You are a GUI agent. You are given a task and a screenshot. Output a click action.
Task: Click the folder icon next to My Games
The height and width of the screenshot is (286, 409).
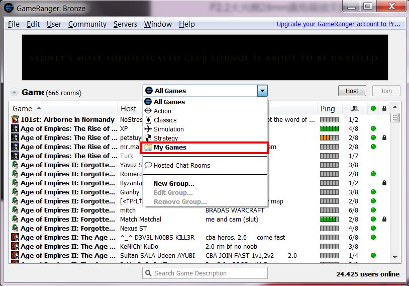(148, 147)
